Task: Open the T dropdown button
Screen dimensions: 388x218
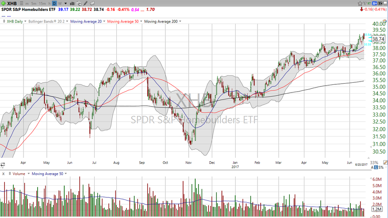Action: click(380, 4)
